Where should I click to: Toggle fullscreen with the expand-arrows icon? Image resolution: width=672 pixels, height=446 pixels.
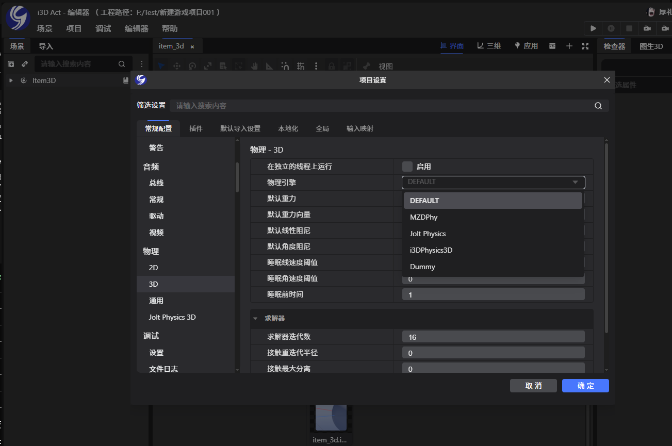pyautogui.click(x=585, y=46)
